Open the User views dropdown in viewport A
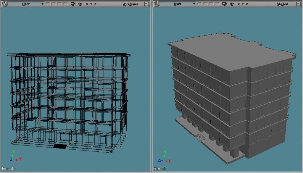303x173 pixels. (x=26, y=4)
